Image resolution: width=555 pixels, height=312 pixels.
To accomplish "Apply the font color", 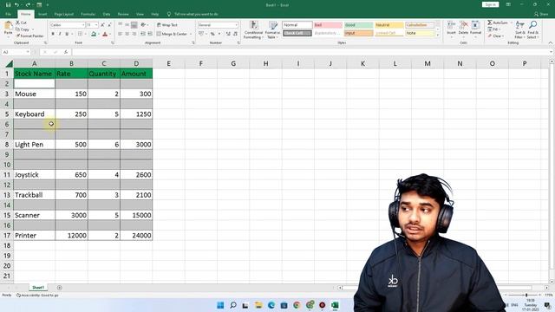I will (x=105, y=34).
